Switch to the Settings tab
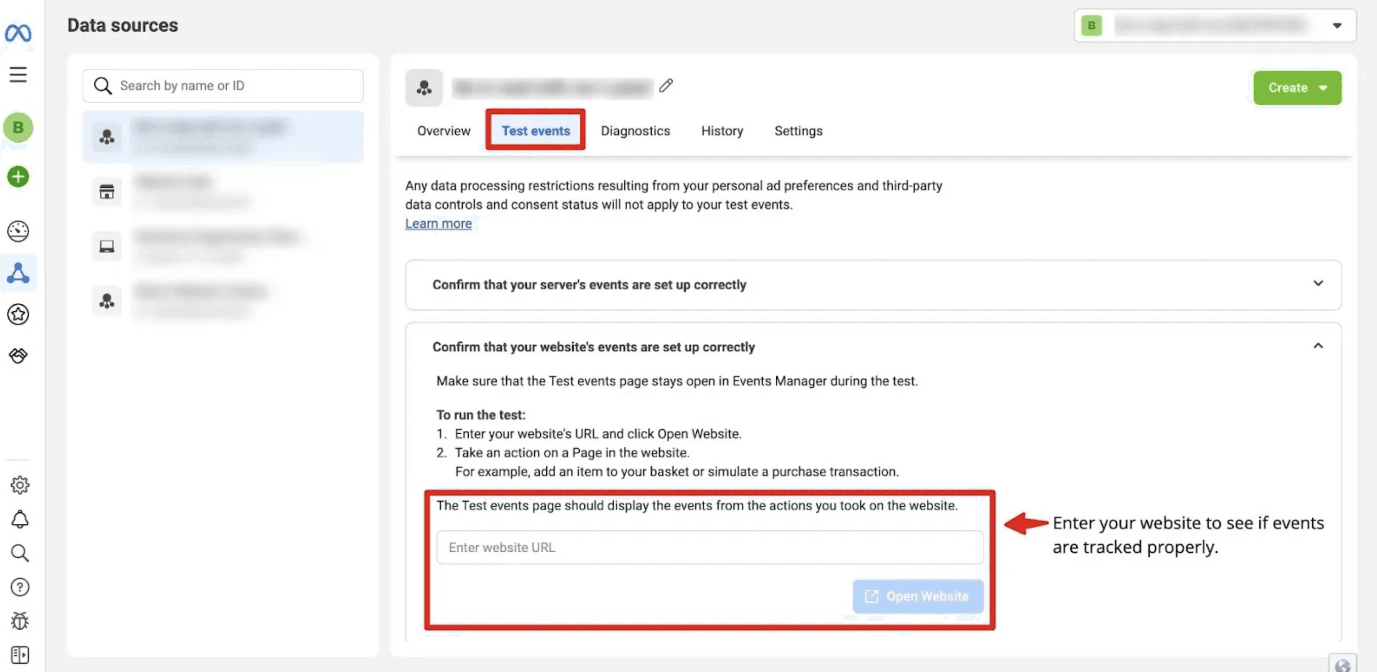The image size is (1377, 672). [x=798, y=131]
